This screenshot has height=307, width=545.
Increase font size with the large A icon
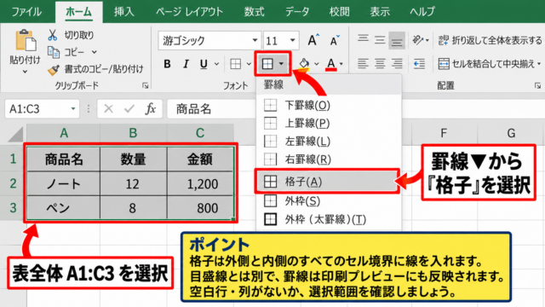[x=313, y=40]
